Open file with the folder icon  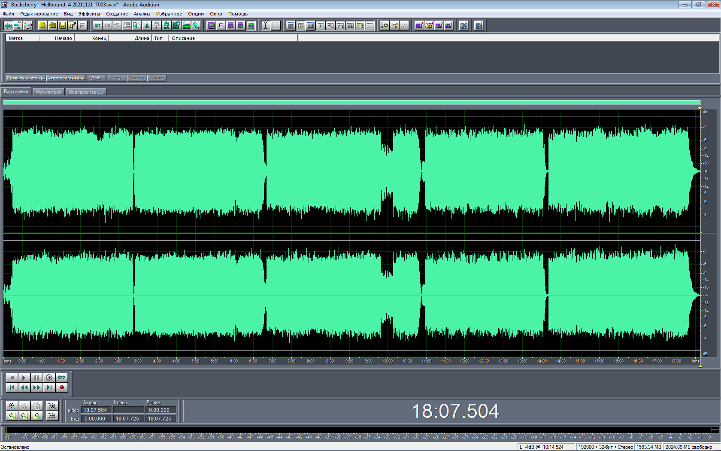[x=52, y=25]
